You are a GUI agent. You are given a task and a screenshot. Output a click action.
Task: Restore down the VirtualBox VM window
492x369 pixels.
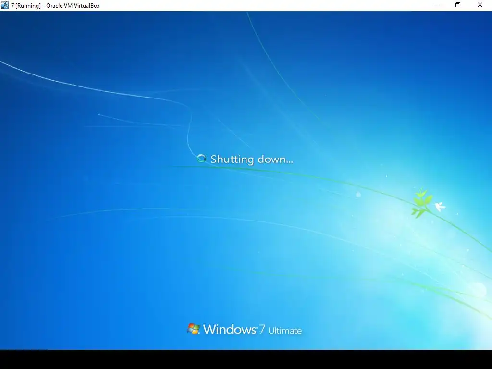click(x=458, y=5)
